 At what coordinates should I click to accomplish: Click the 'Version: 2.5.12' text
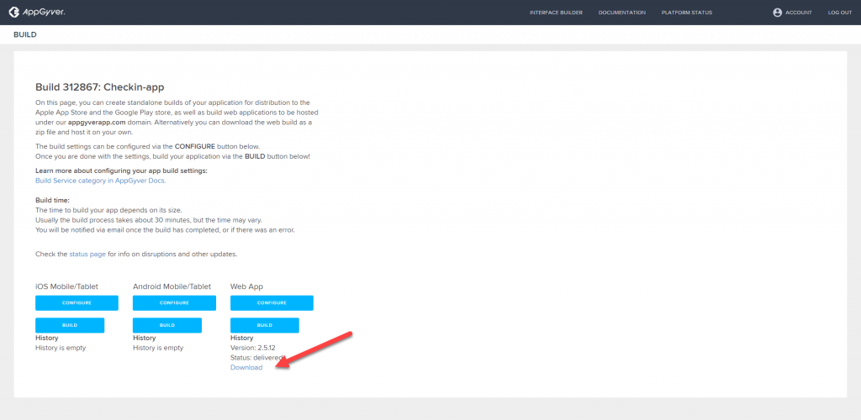[x=254, y=348]
